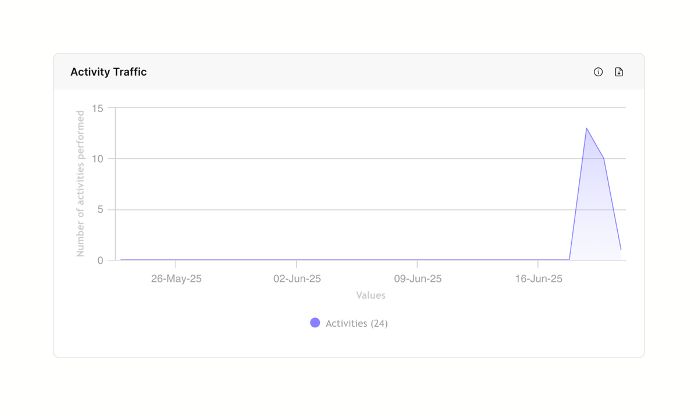Viewport: 698px width, 411px height.
Task: Select the purple legend dot for Activities
Action: pos(315,322)
